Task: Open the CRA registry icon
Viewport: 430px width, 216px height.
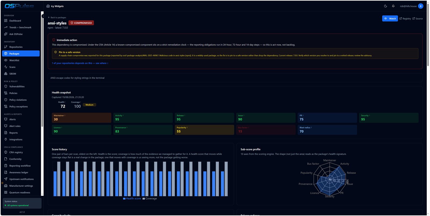Action: 6,152
